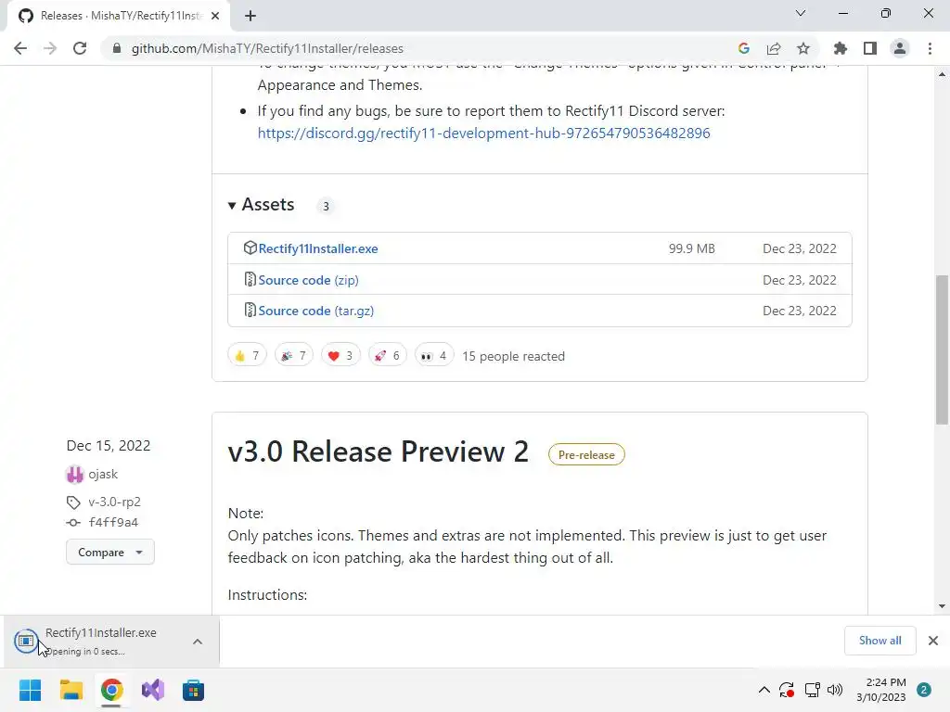
Task: Share this page via share icon
Action: pyautogui.click(x=774, y=48)
